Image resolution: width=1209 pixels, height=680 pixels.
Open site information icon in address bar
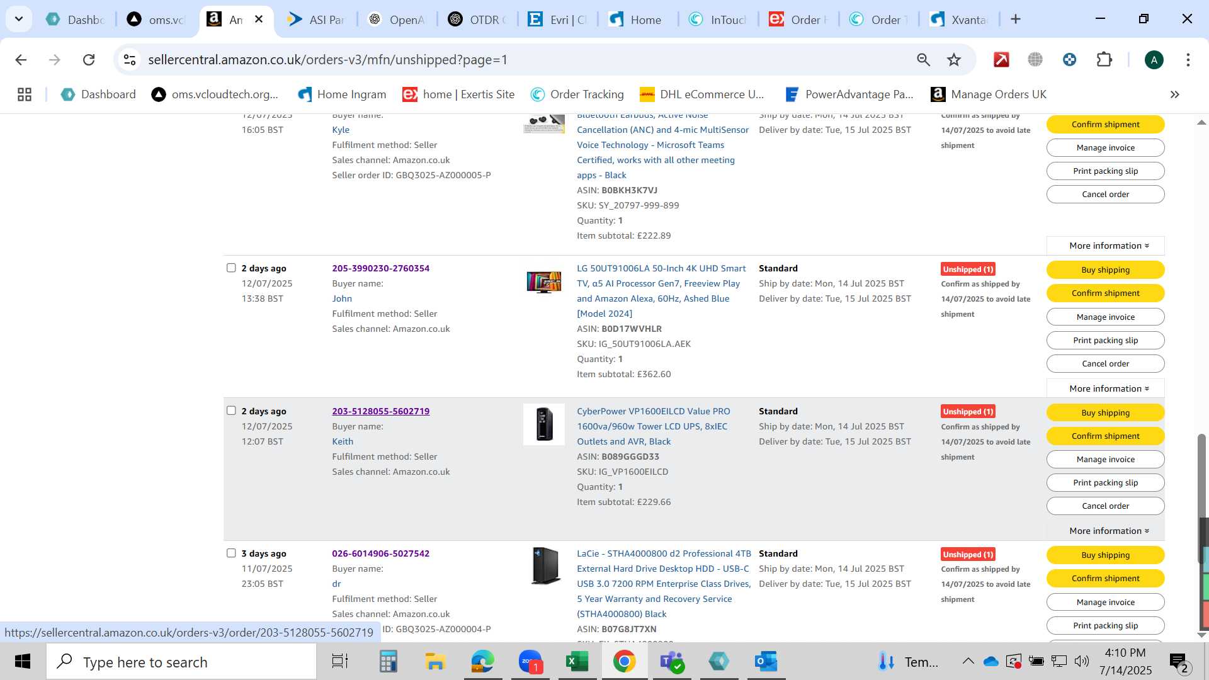click(x=130, y=60)
